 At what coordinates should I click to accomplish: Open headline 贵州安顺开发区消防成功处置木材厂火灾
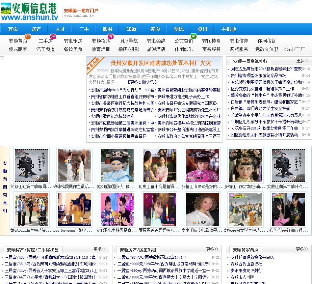161,63
